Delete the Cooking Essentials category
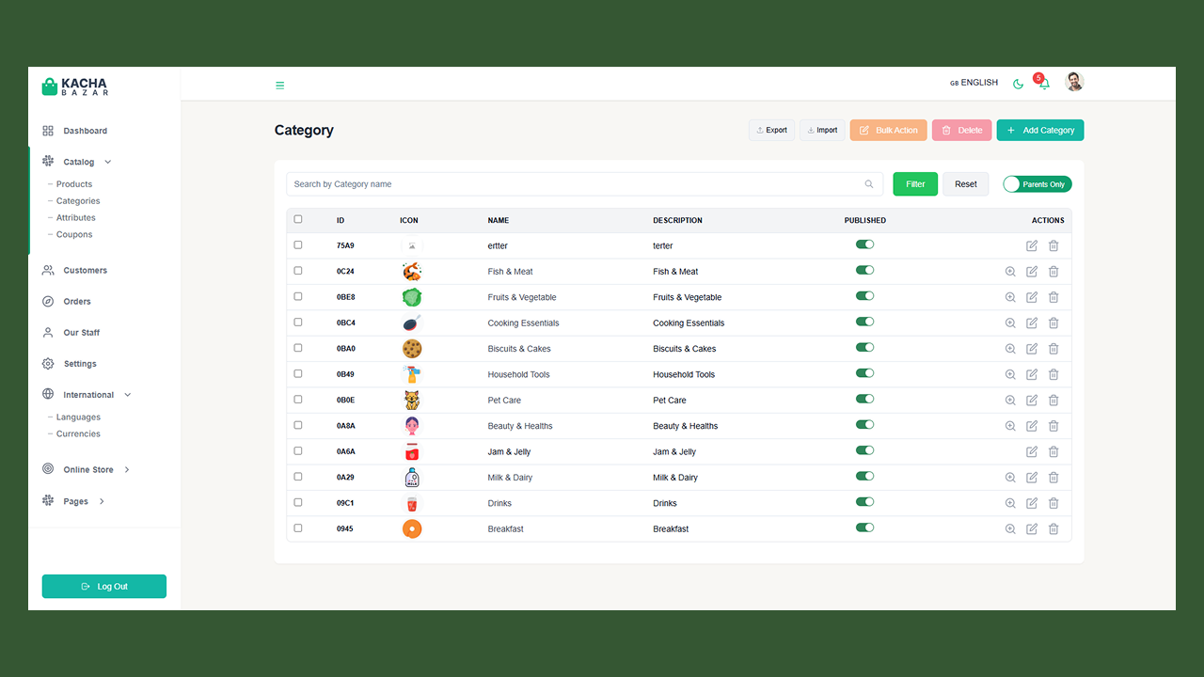 [1053, 323]
